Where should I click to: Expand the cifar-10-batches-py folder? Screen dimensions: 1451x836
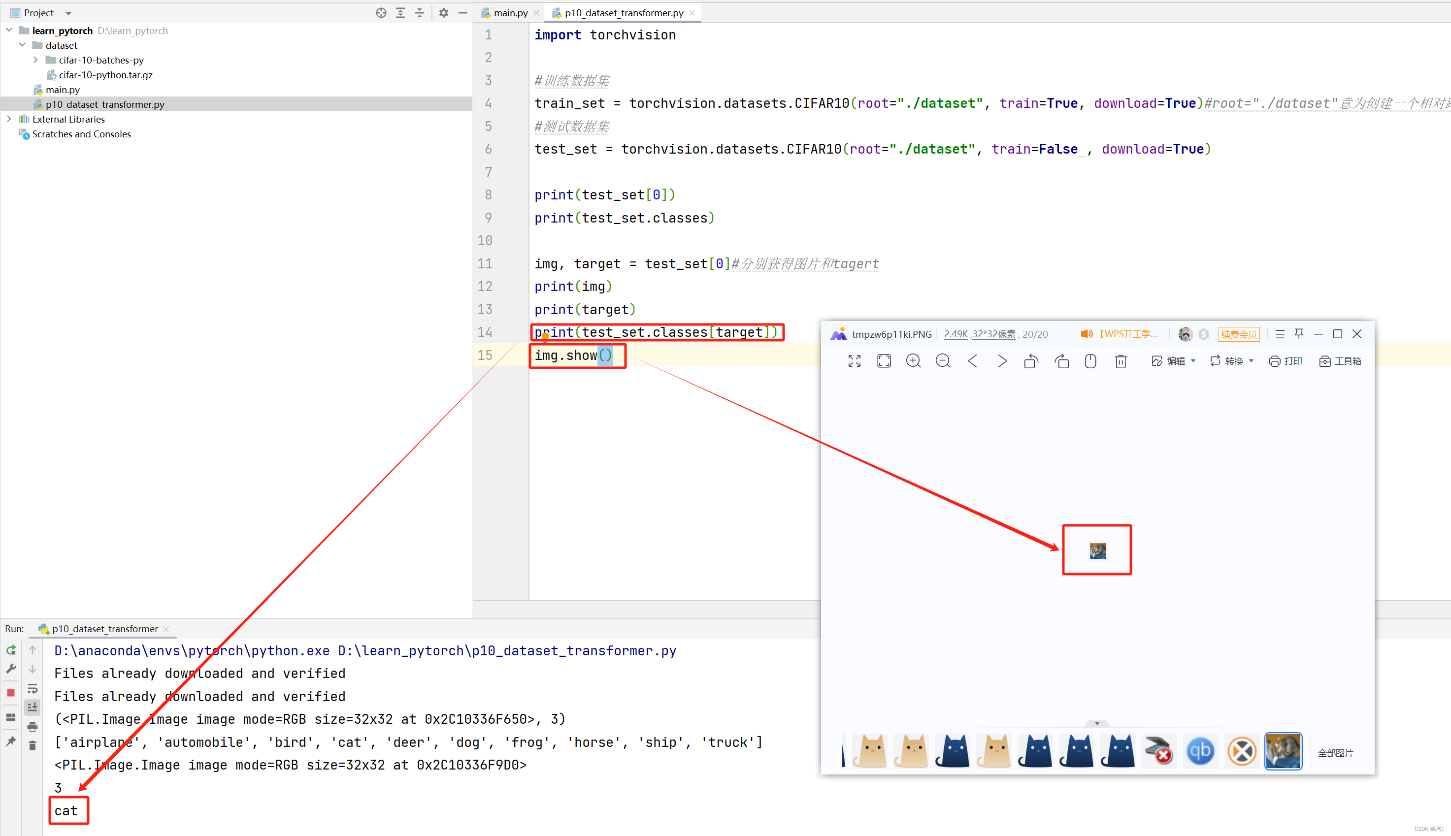tap(35, 60)
